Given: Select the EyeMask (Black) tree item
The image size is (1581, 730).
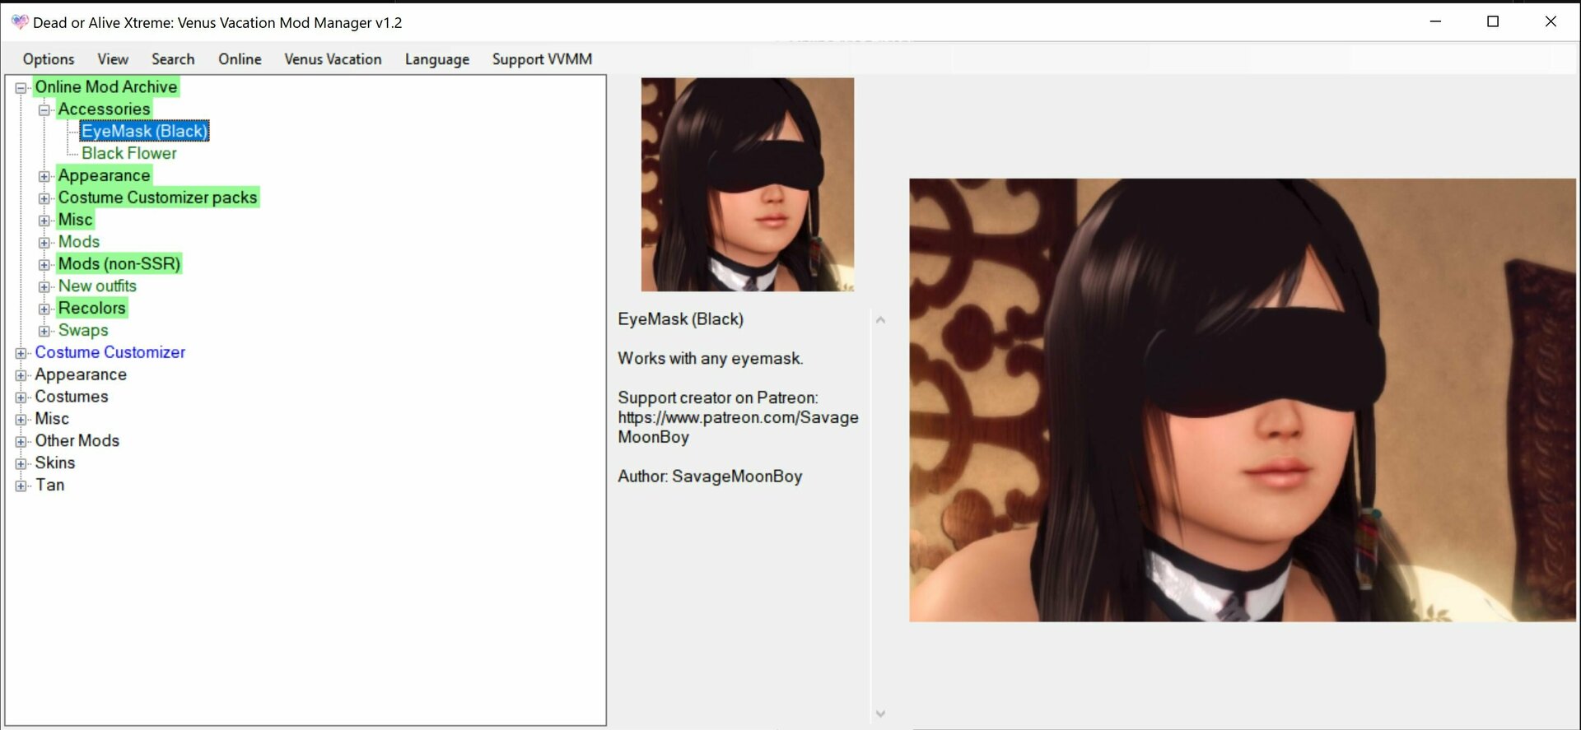Looking at the screenshot, I should tap(144, 131).
